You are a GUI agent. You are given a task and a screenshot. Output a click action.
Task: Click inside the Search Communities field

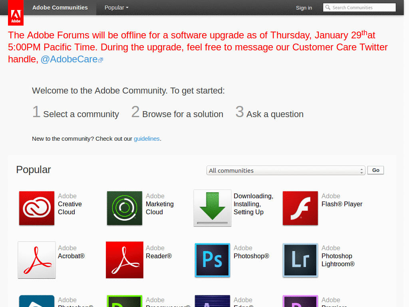[x=359, y=7]
